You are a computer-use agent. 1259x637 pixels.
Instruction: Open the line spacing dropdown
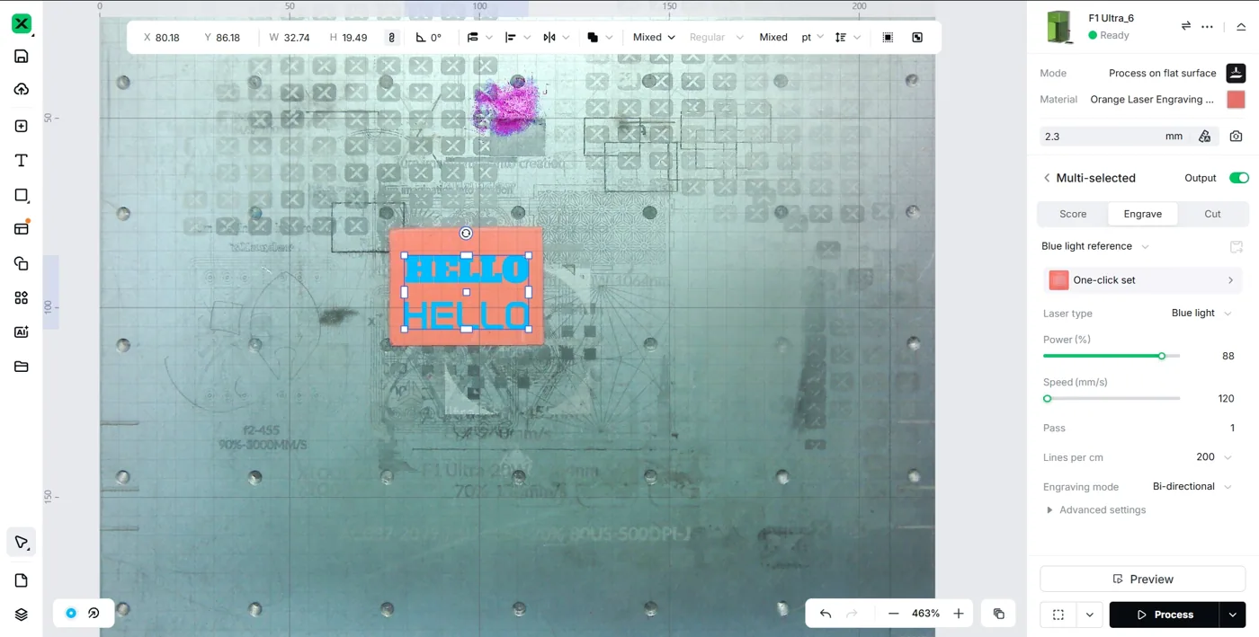tap(848, 38)
